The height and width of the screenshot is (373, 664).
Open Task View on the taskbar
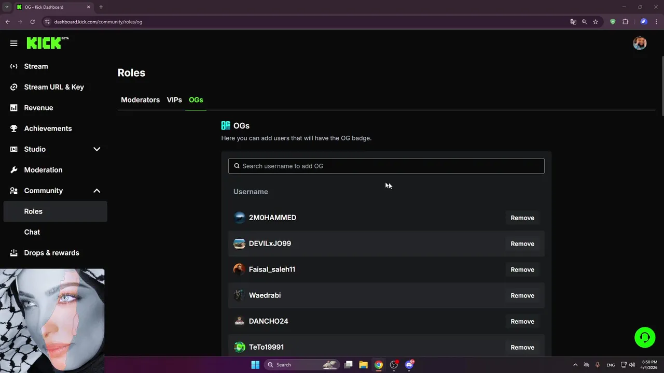349,365
